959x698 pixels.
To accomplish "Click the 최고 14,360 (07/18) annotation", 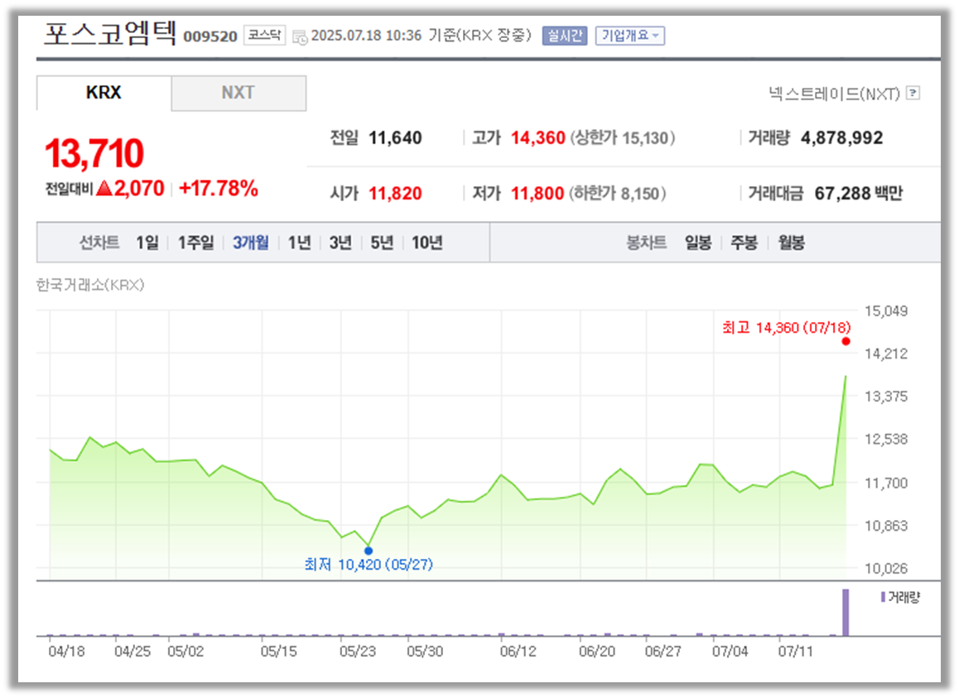I will click(x=786, y=328).
